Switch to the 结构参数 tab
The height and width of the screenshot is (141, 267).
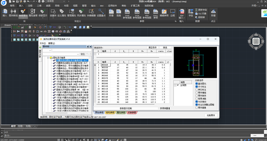(x=110, y=113)
